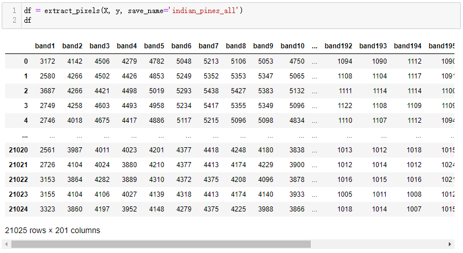
Task: Click value 3323 in row 21024
Action: click(48, 209)
